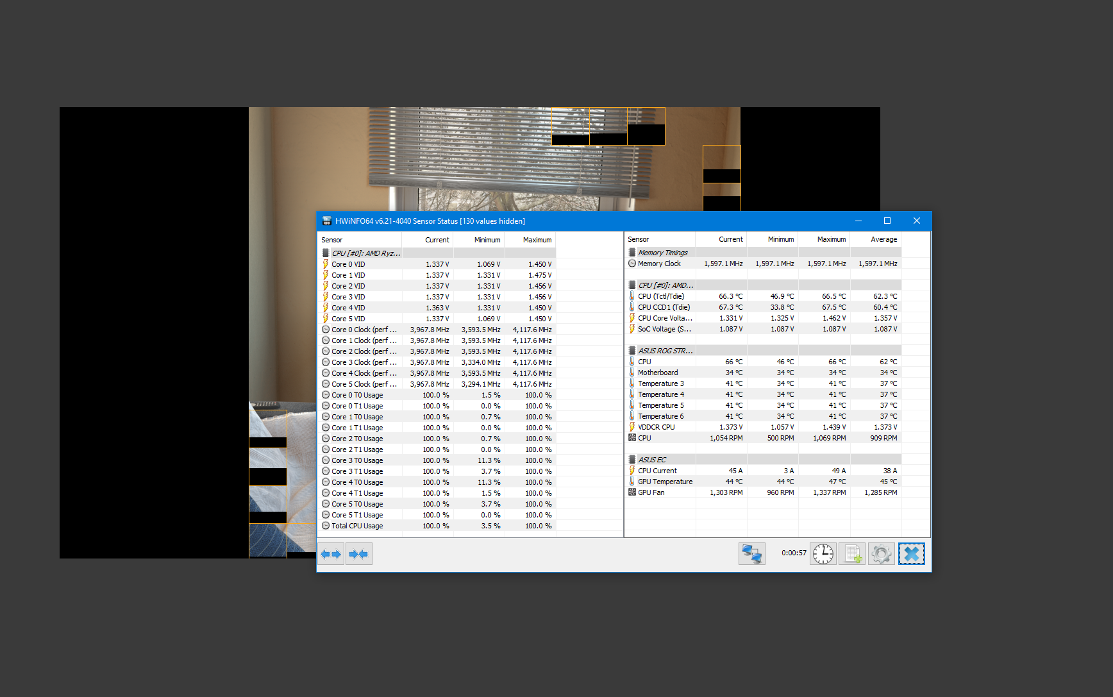Screen dimensions: 1113x697
Task: Open sensor settings gear icon
Action: (882, 553)
